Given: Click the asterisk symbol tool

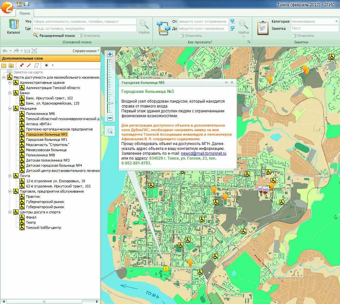Looking at the screenshot, I should (x=46, y=65).
